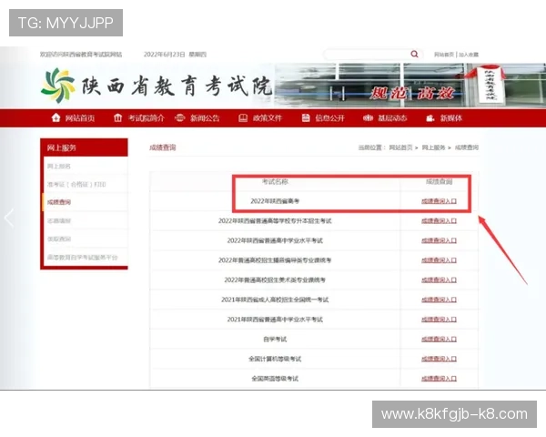Click the house icon for 网站首页
Image resolution: width=546 pixels, height=437 pixels.
pos(56,117)
